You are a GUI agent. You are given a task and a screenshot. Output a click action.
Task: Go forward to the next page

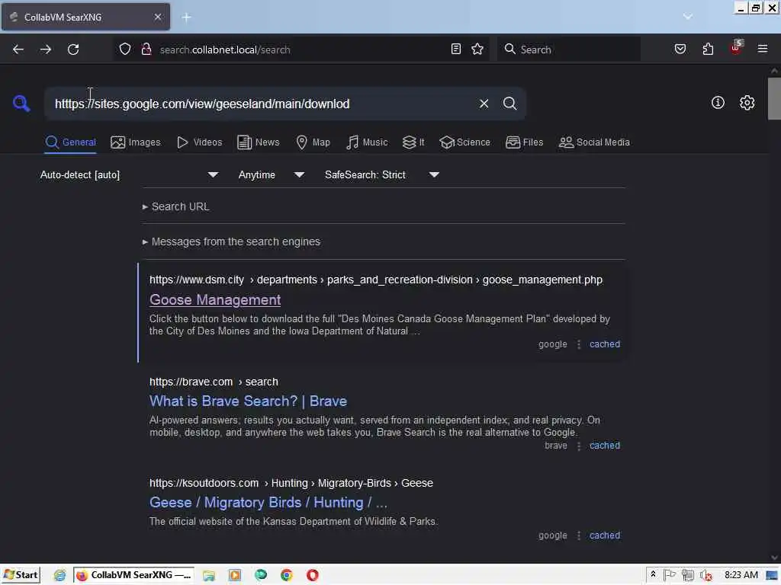click(x=46, y=50)
